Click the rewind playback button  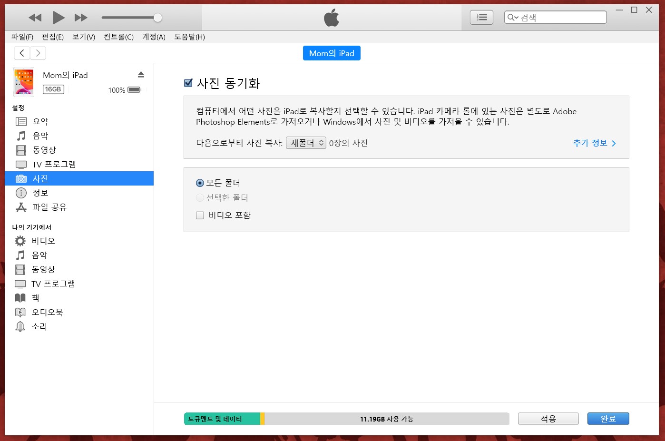[x=35, y=18]
